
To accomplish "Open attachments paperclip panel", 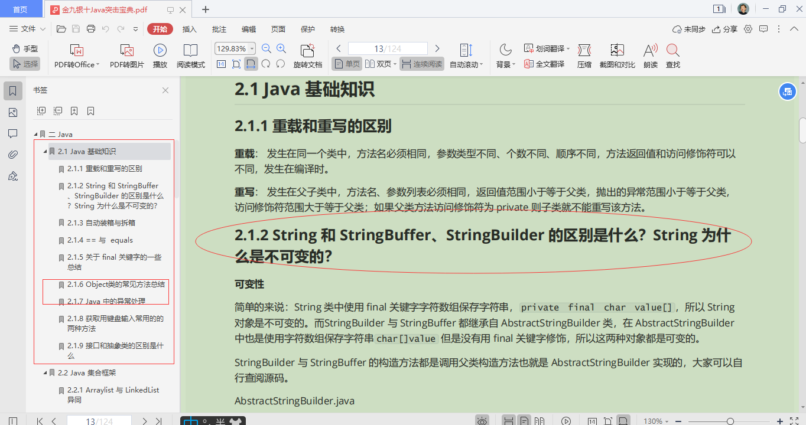I will (x=13, y=155).
